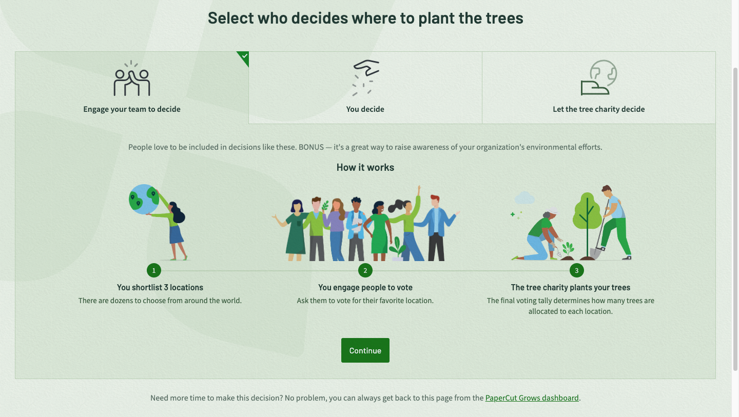
Task: Click the step 1 numbered circle
Action: (153, 270)
